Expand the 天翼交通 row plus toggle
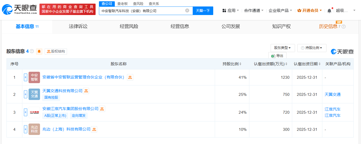The image size is (361, 144). [x=25, y=94]
